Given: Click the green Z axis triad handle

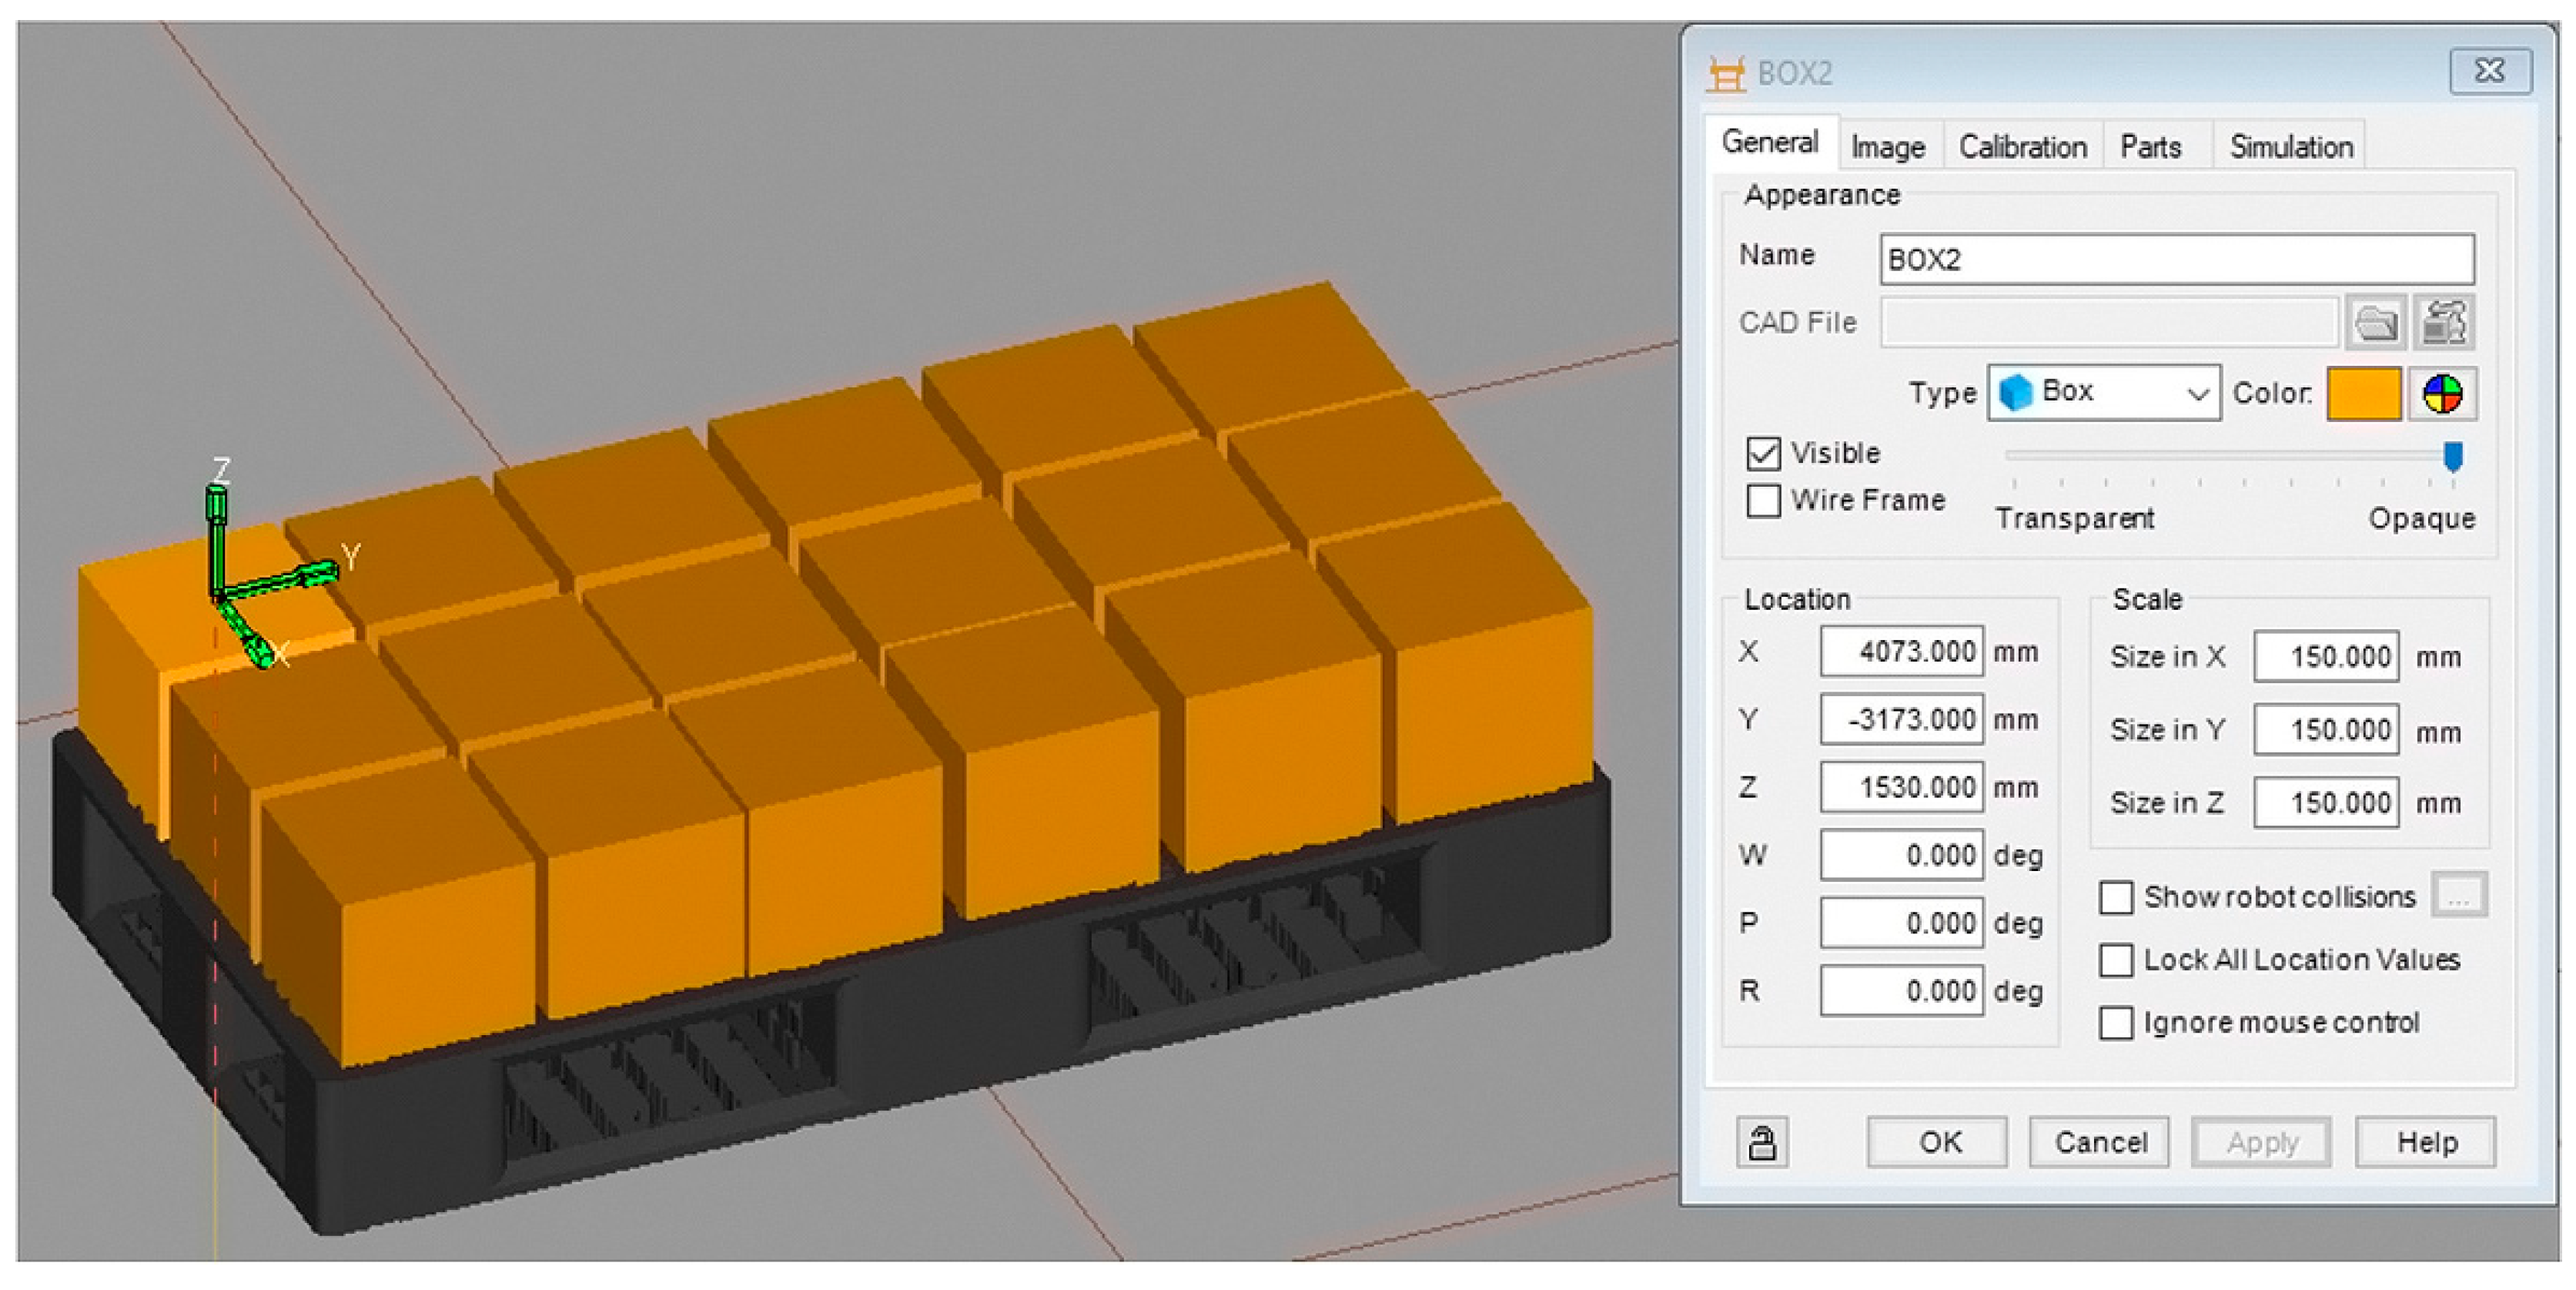Looking at the screenshot, I should [217, 503].
